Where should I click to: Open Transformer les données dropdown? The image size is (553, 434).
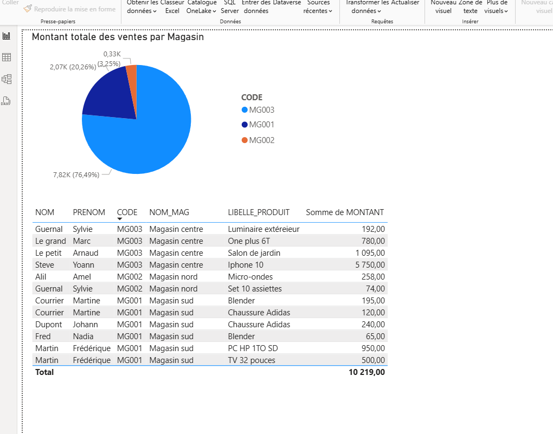click(x=366, y=7)
